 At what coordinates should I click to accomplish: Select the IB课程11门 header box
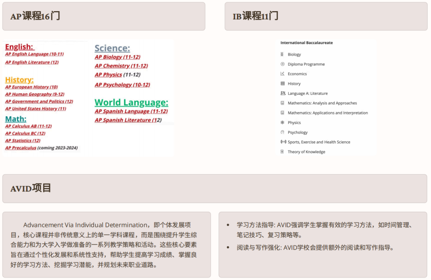pyautogui.click(x=326, y=16)
